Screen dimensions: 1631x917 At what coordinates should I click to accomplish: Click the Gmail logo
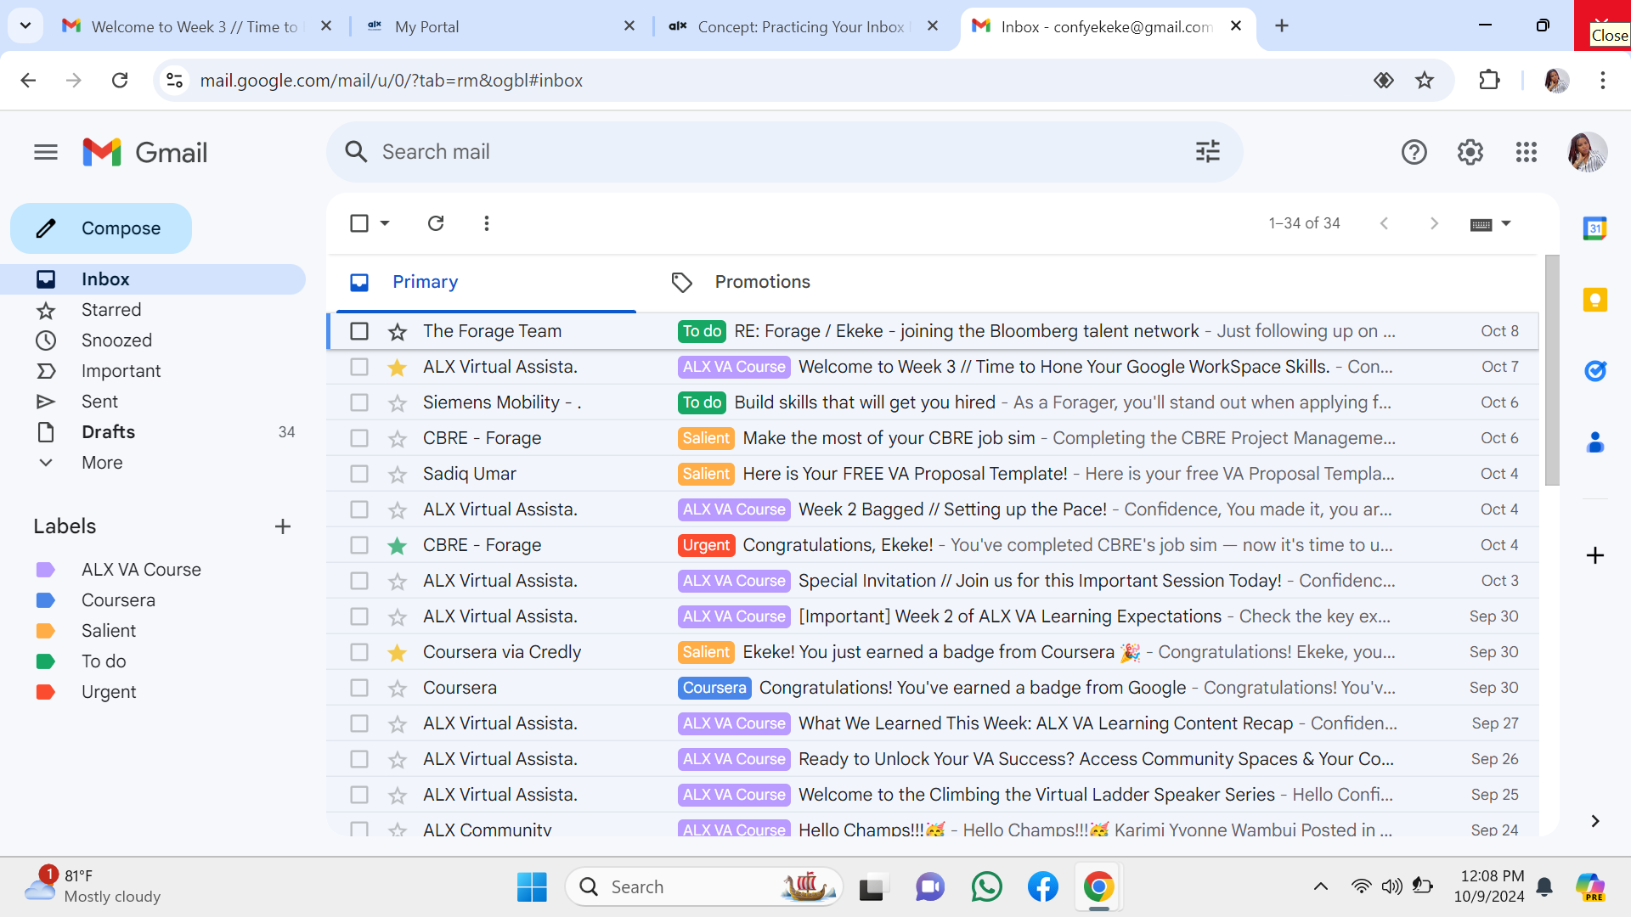click(x=145, y=152)
